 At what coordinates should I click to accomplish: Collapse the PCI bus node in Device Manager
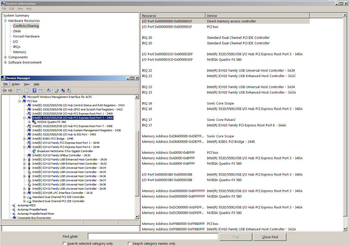(19, 101)
